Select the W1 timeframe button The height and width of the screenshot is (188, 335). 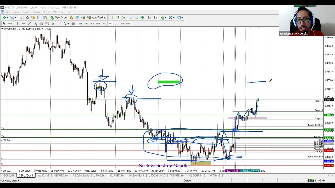pyautogui.click(x=122, y=23)
